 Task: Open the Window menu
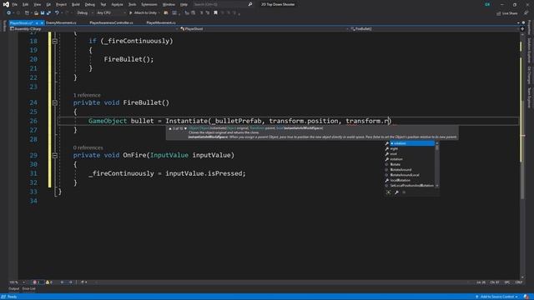169,4
